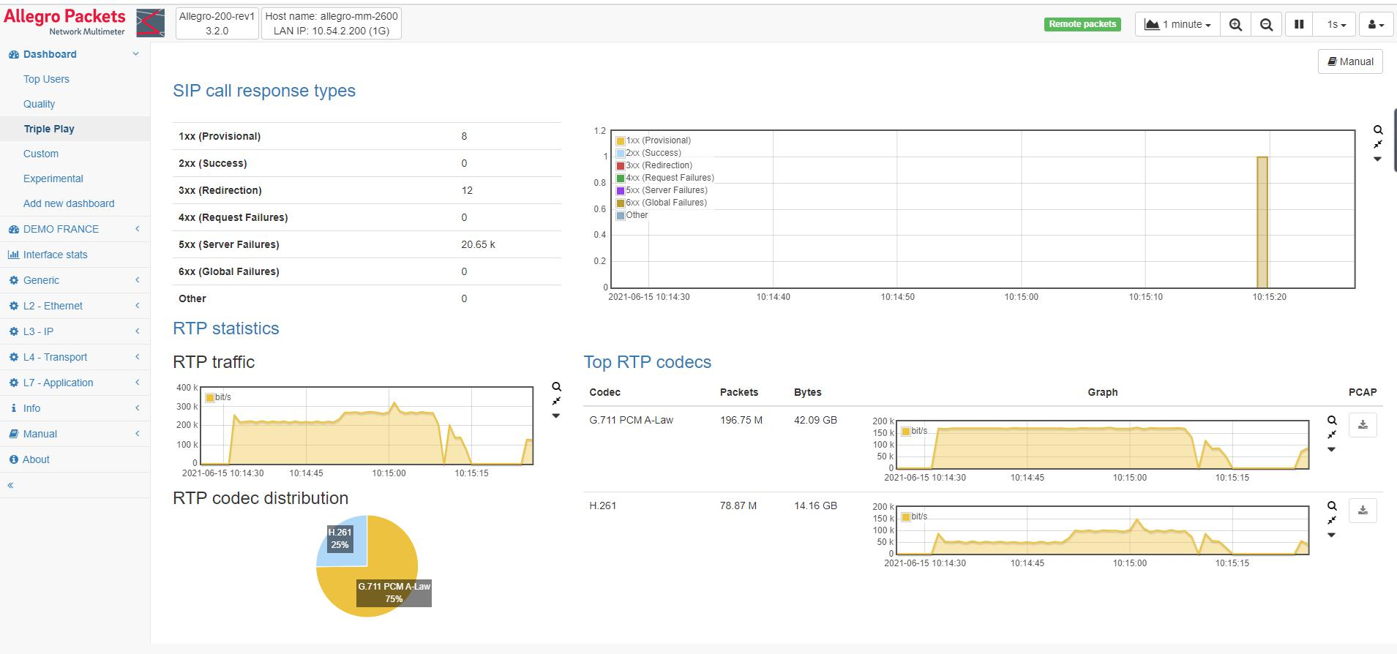Image resolution: width=1397 pixels, height=654 pixels.
Task: Open the 1s refresh interval dropdown
Action: click(x=1336, y=24)
